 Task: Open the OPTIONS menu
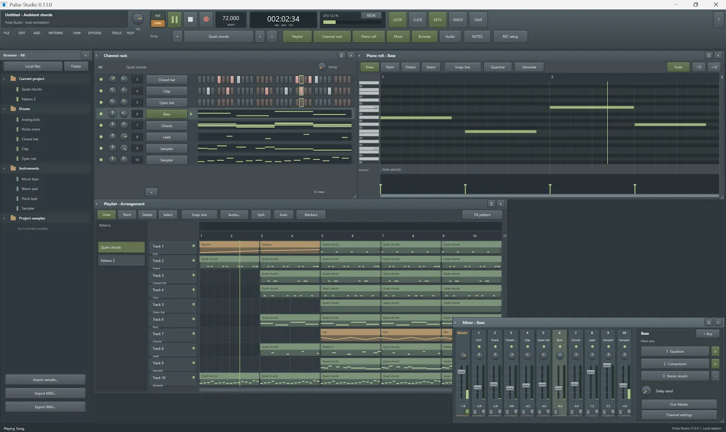click(x=94, y=33)
